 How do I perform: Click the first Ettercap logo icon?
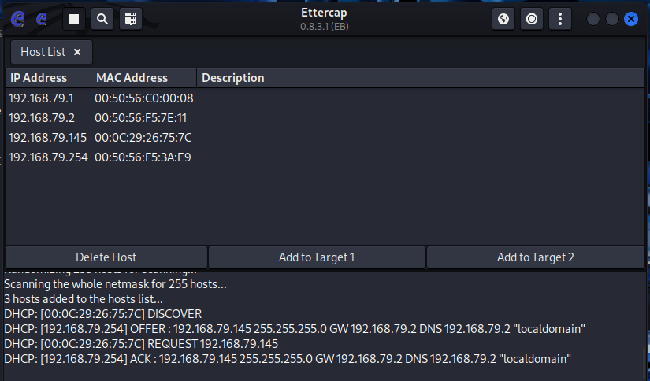click(x=17, y=19)
